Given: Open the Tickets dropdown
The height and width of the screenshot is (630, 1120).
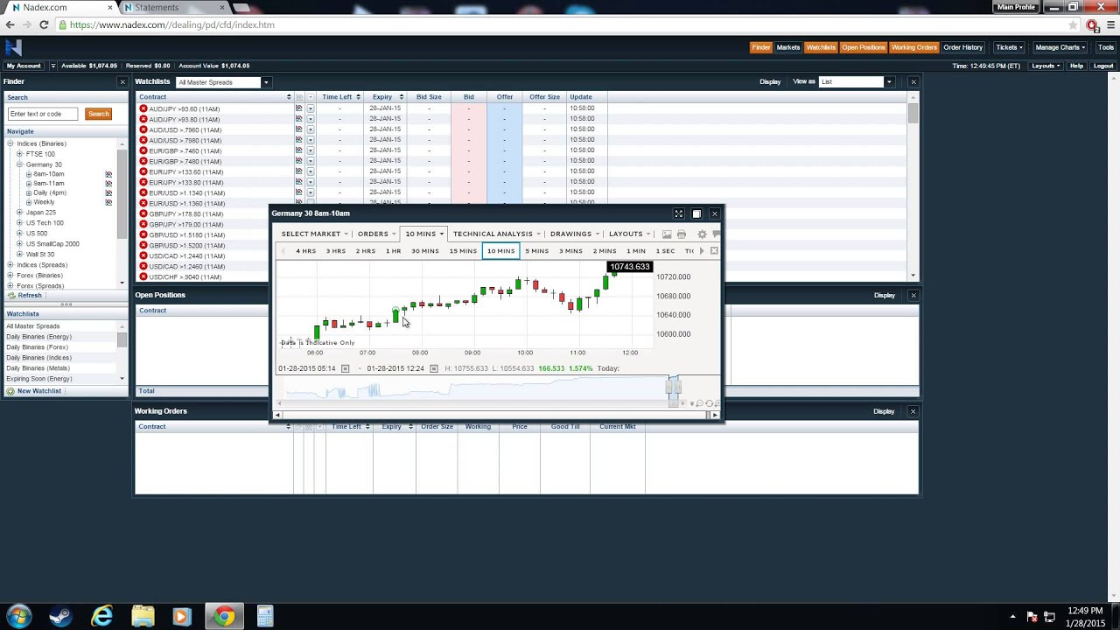Looking at the screenshot, I should tap(1010, 47).
